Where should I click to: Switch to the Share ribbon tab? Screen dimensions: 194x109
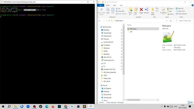coord(115,5)
